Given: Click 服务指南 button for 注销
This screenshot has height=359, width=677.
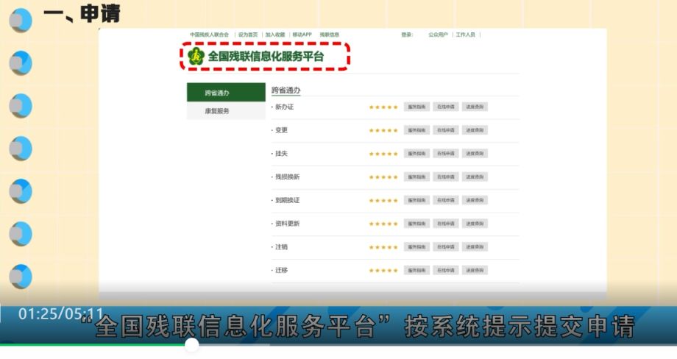Looking at the screenshot, I should 417,247.
